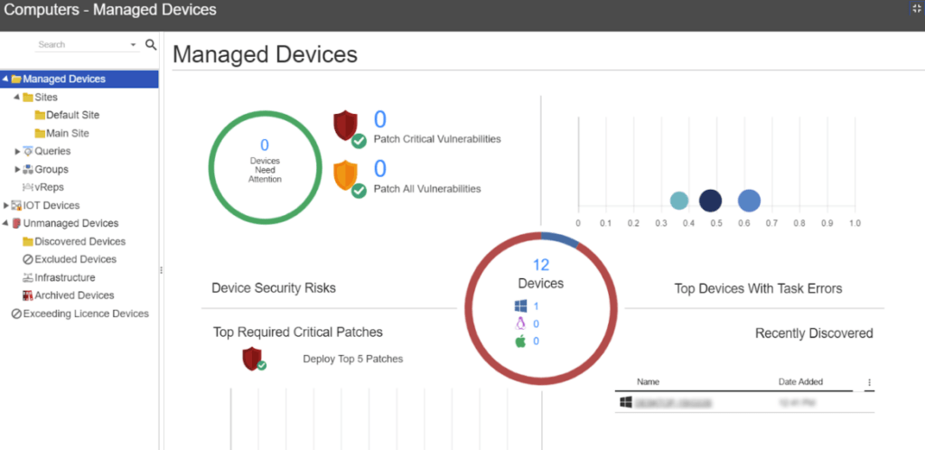Click the blue segment of devices donut
Viewport: 925px width, 450px height.
click(x=560, y=237)
